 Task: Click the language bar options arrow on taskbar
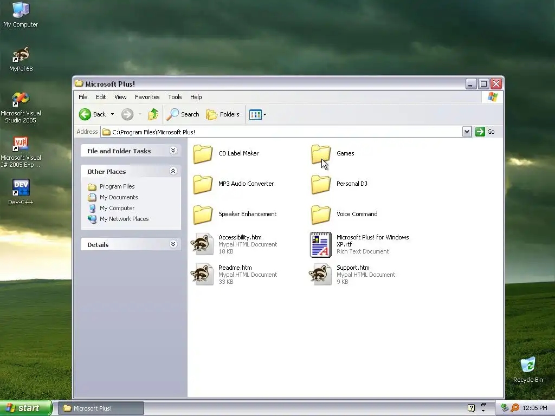tap(483, 411)
